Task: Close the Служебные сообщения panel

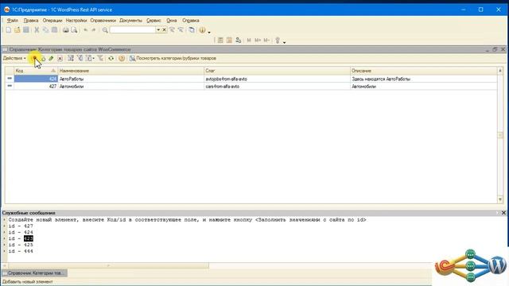Action: tap(503, 213)
